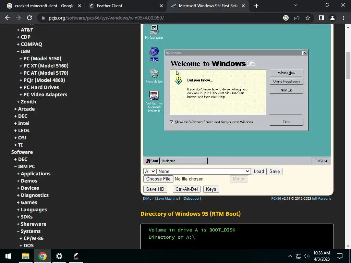
Task: Open volume control in system tray
Action: [306, 256]
